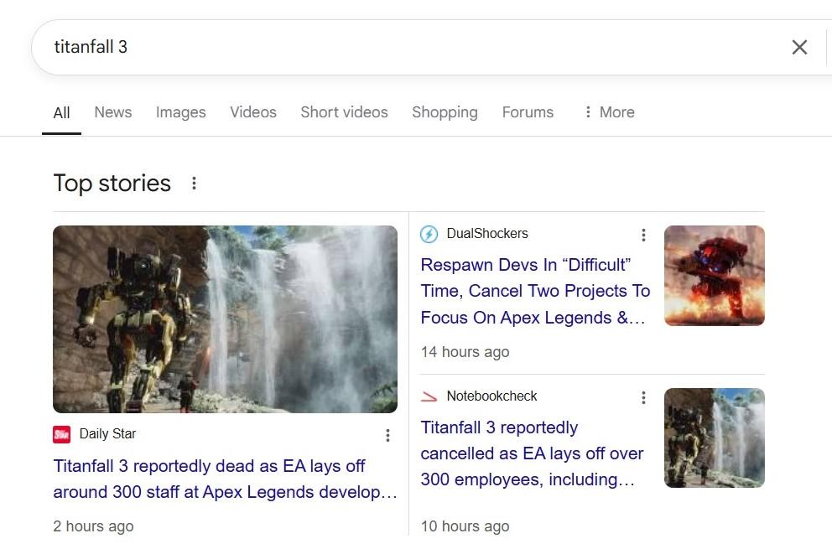832x549 pixels.
Task: Open Top stories three-dot options
Action: point(195,183)
